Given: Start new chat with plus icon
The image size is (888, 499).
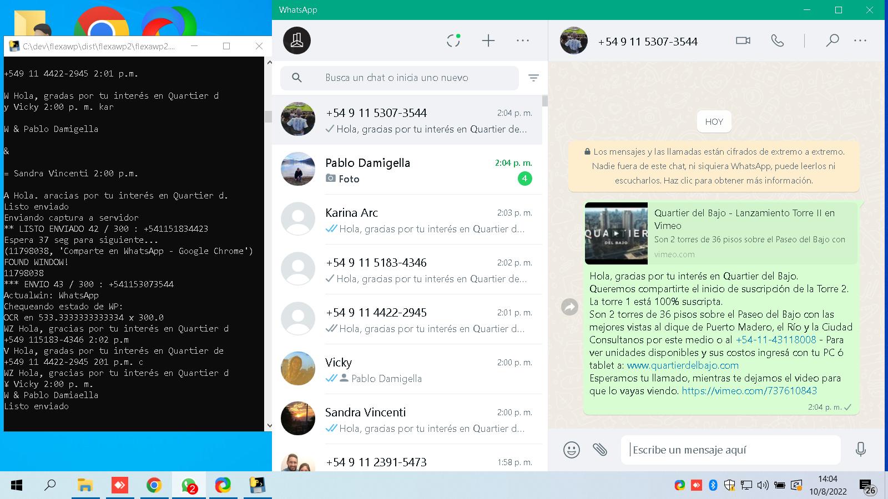Looking at the screenshot, I should tap(488, 40).
